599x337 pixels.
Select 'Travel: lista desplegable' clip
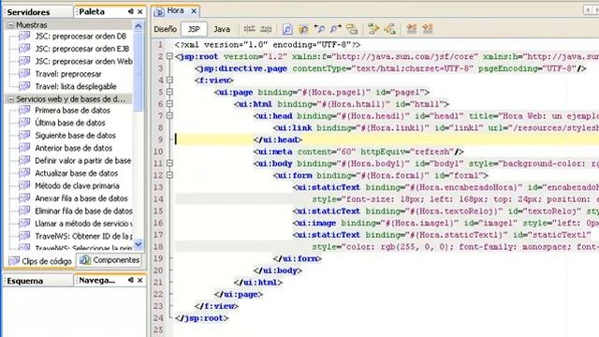[76, 86]
